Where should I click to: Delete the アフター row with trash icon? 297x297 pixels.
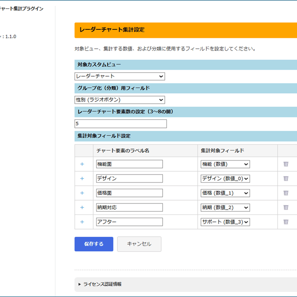[x=286, y=222]
